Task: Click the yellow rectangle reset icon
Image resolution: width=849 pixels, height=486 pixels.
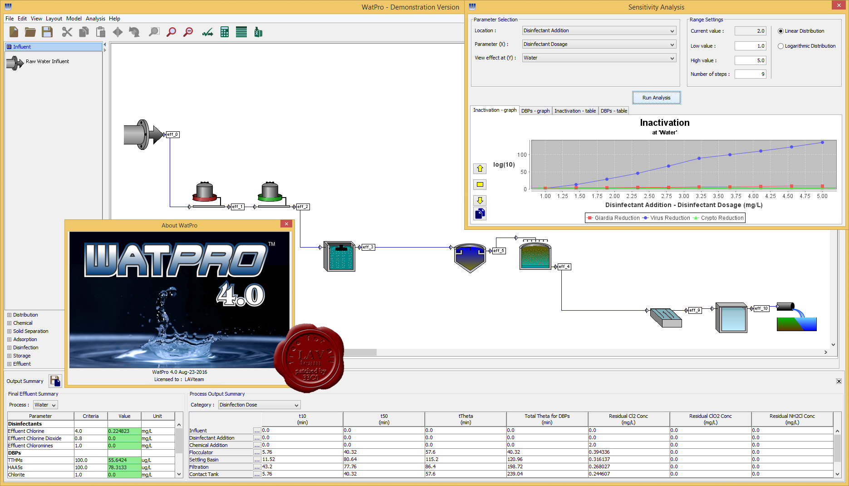Action: pos(480,184)
